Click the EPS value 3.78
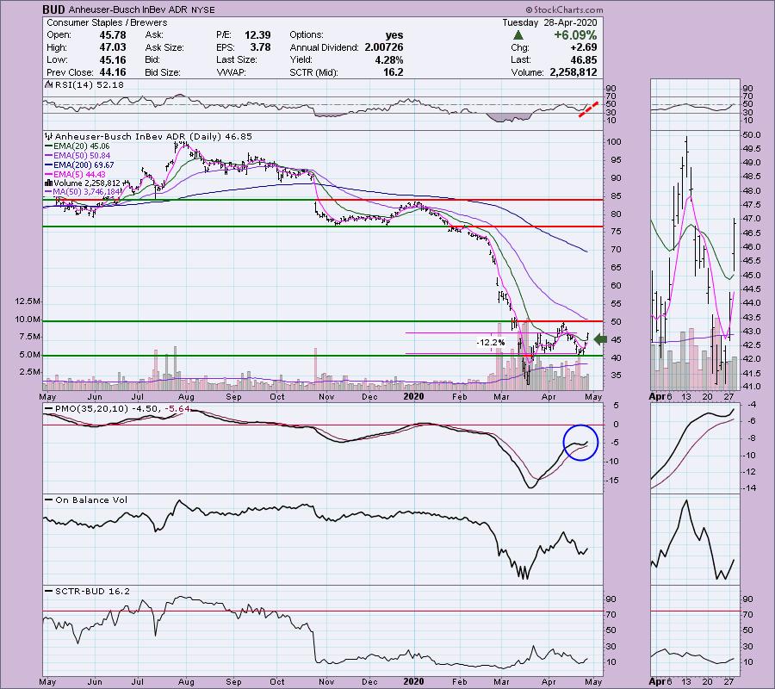Image resolution: width=775 pixels, height=689 pixels. pyautogui.click(x=260, y=47)
